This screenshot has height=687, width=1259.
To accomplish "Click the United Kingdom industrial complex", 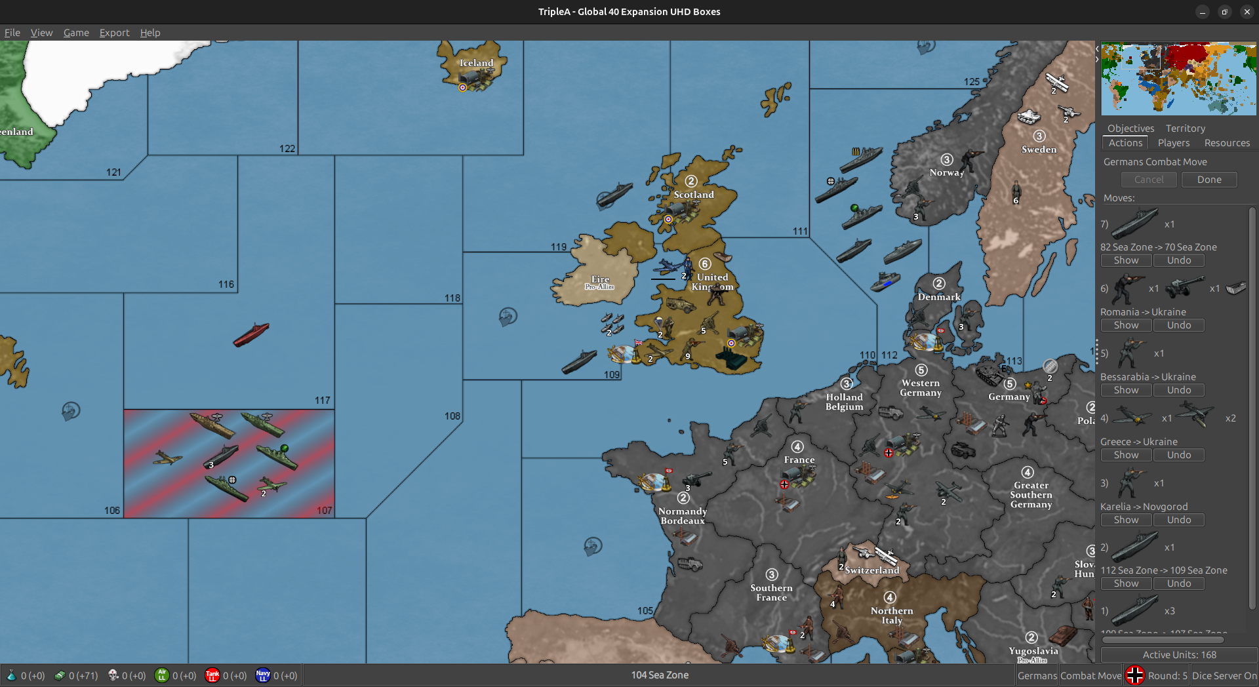I will 732,357.
